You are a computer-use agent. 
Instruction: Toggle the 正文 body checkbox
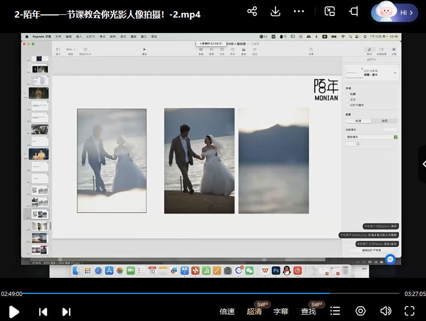tap(347, 100)
